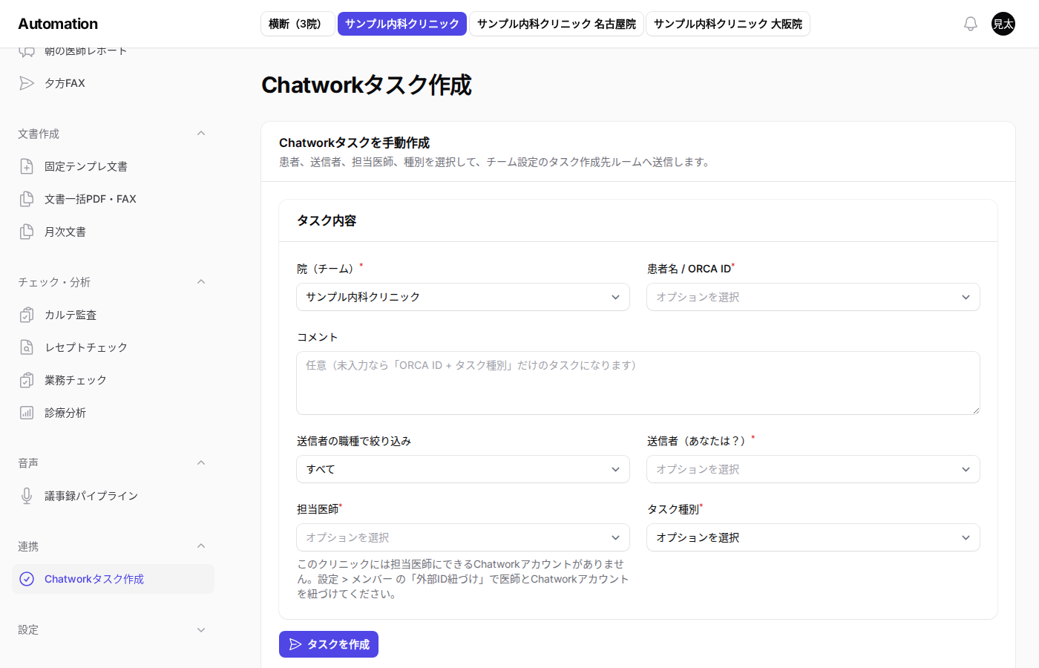Open 固定テンプレ文書 page

(113, 166)
